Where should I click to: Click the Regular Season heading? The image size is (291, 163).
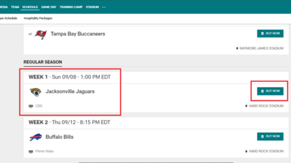coord(43,62)
